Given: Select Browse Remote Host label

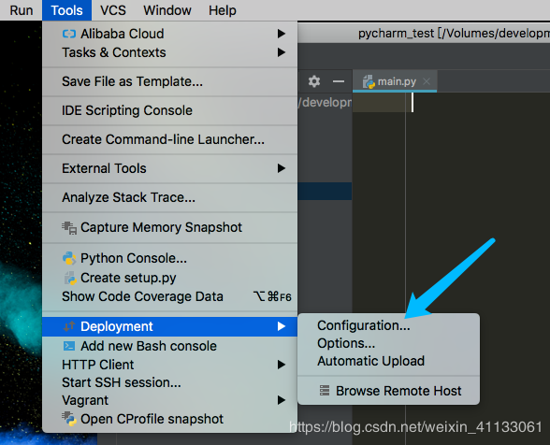Looking at the screenshot, I should coord(398,391).
